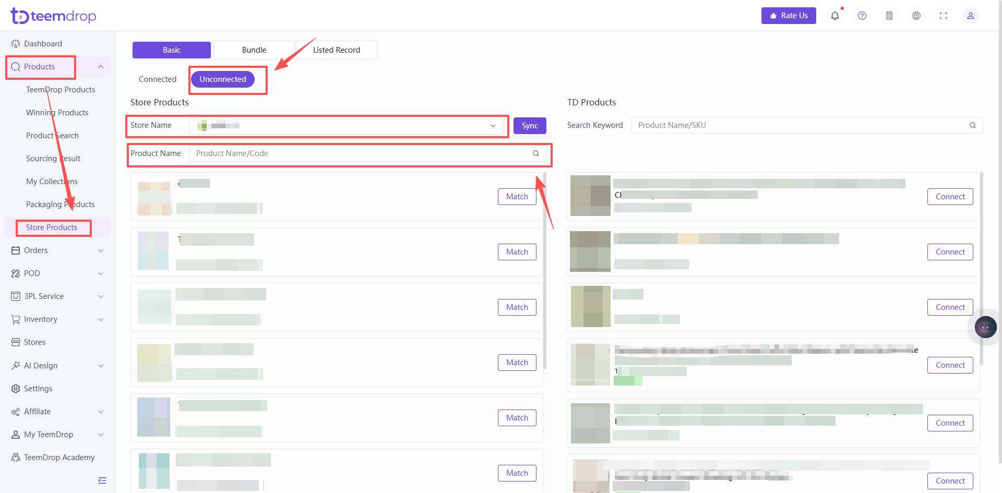Click the Rate Us button
This screenshot has height=493, width=1002.
point(789,16)
